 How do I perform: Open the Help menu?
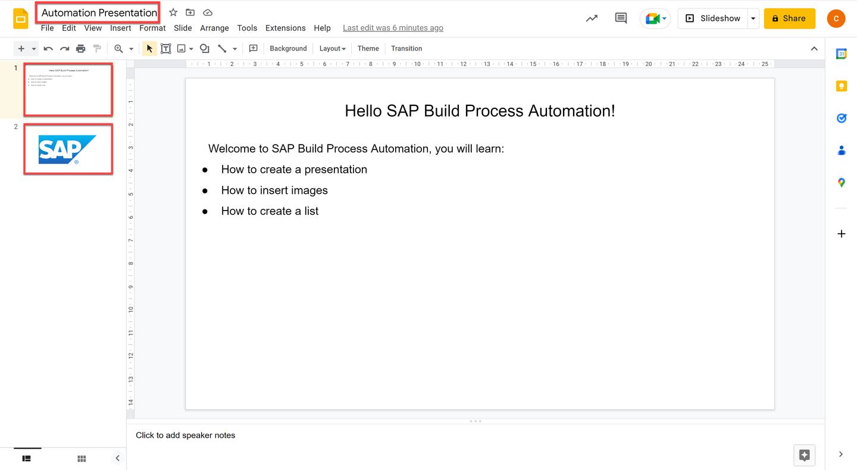coord(322,28)
